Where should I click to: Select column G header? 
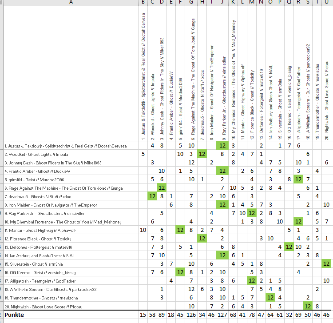pos(191,2)
